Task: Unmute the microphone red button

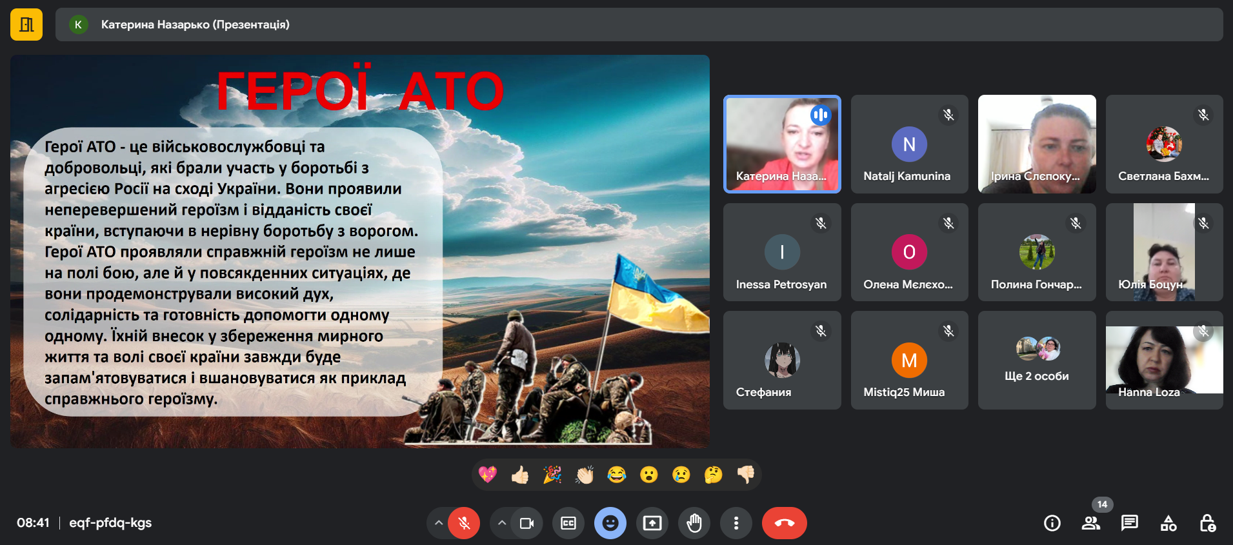Action: coord(464,523)
